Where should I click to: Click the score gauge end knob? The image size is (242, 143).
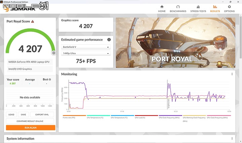click(54, 53)
